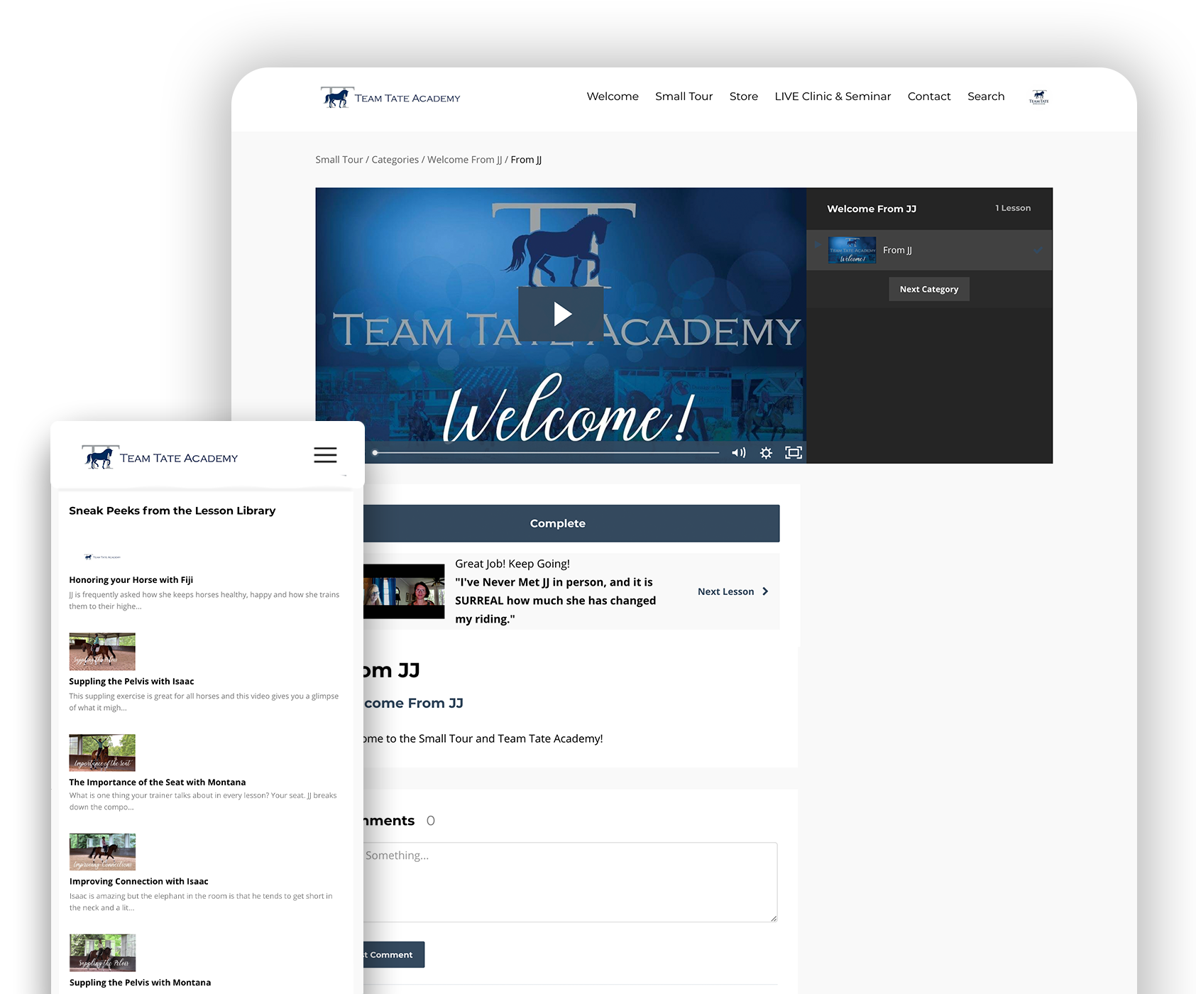Open the profile avatar icon in top navigation

pyautogui.click(x=1038, y=97)
